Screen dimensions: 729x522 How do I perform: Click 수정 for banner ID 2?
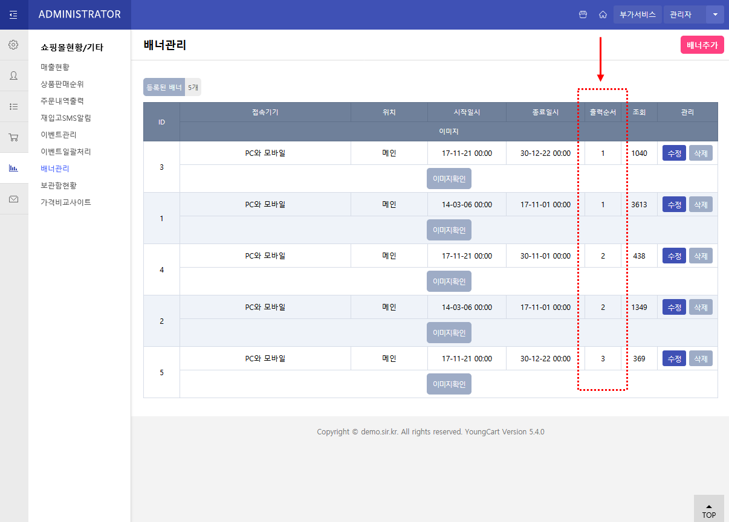(x=674, y=308)
